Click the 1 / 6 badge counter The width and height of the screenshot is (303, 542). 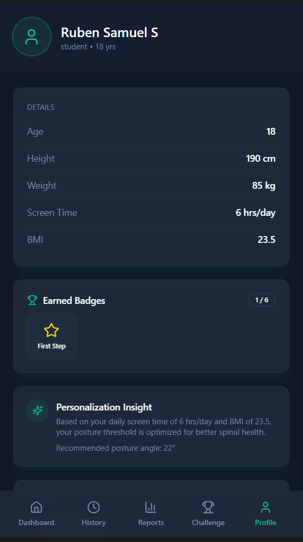click(262, 300)
